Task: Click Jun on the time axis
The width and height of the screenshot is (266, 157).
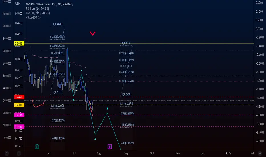Action: click(x=49, y=153)
